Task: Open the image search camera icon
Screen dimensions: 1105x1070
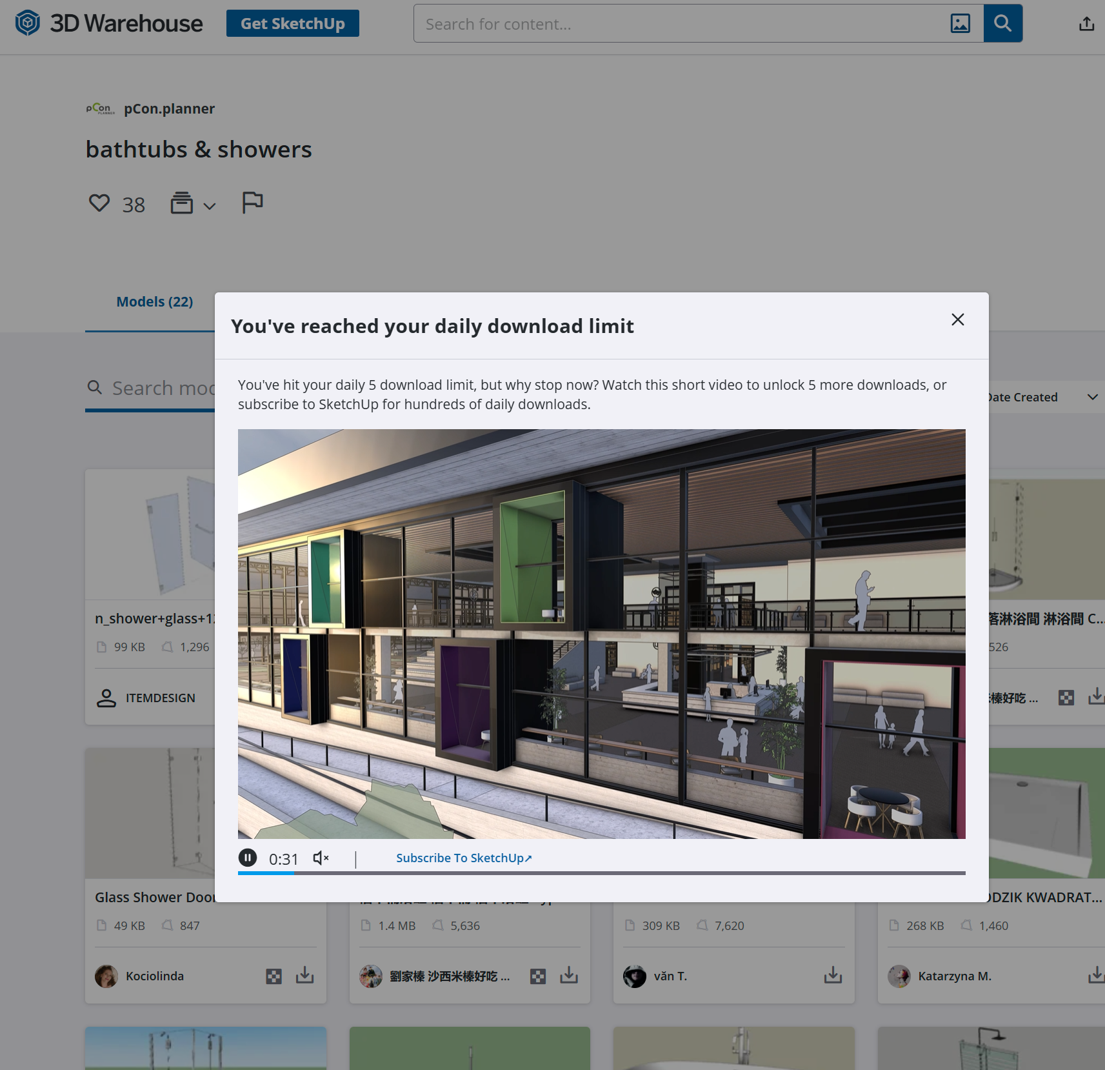Action: (960, 24)
